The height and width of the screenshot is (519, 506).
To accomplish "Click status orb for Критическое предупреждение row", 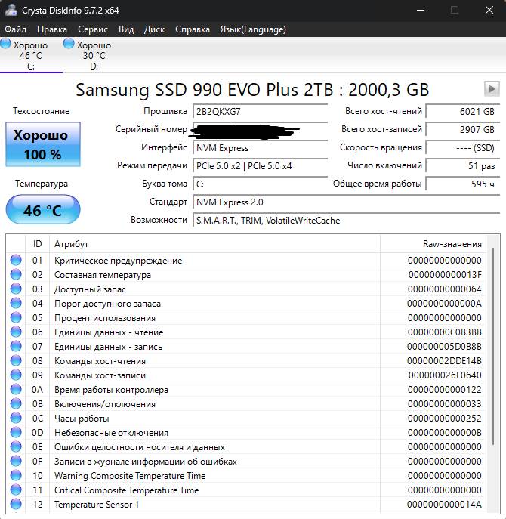I will pyautogui.click(x=16, y=261).
